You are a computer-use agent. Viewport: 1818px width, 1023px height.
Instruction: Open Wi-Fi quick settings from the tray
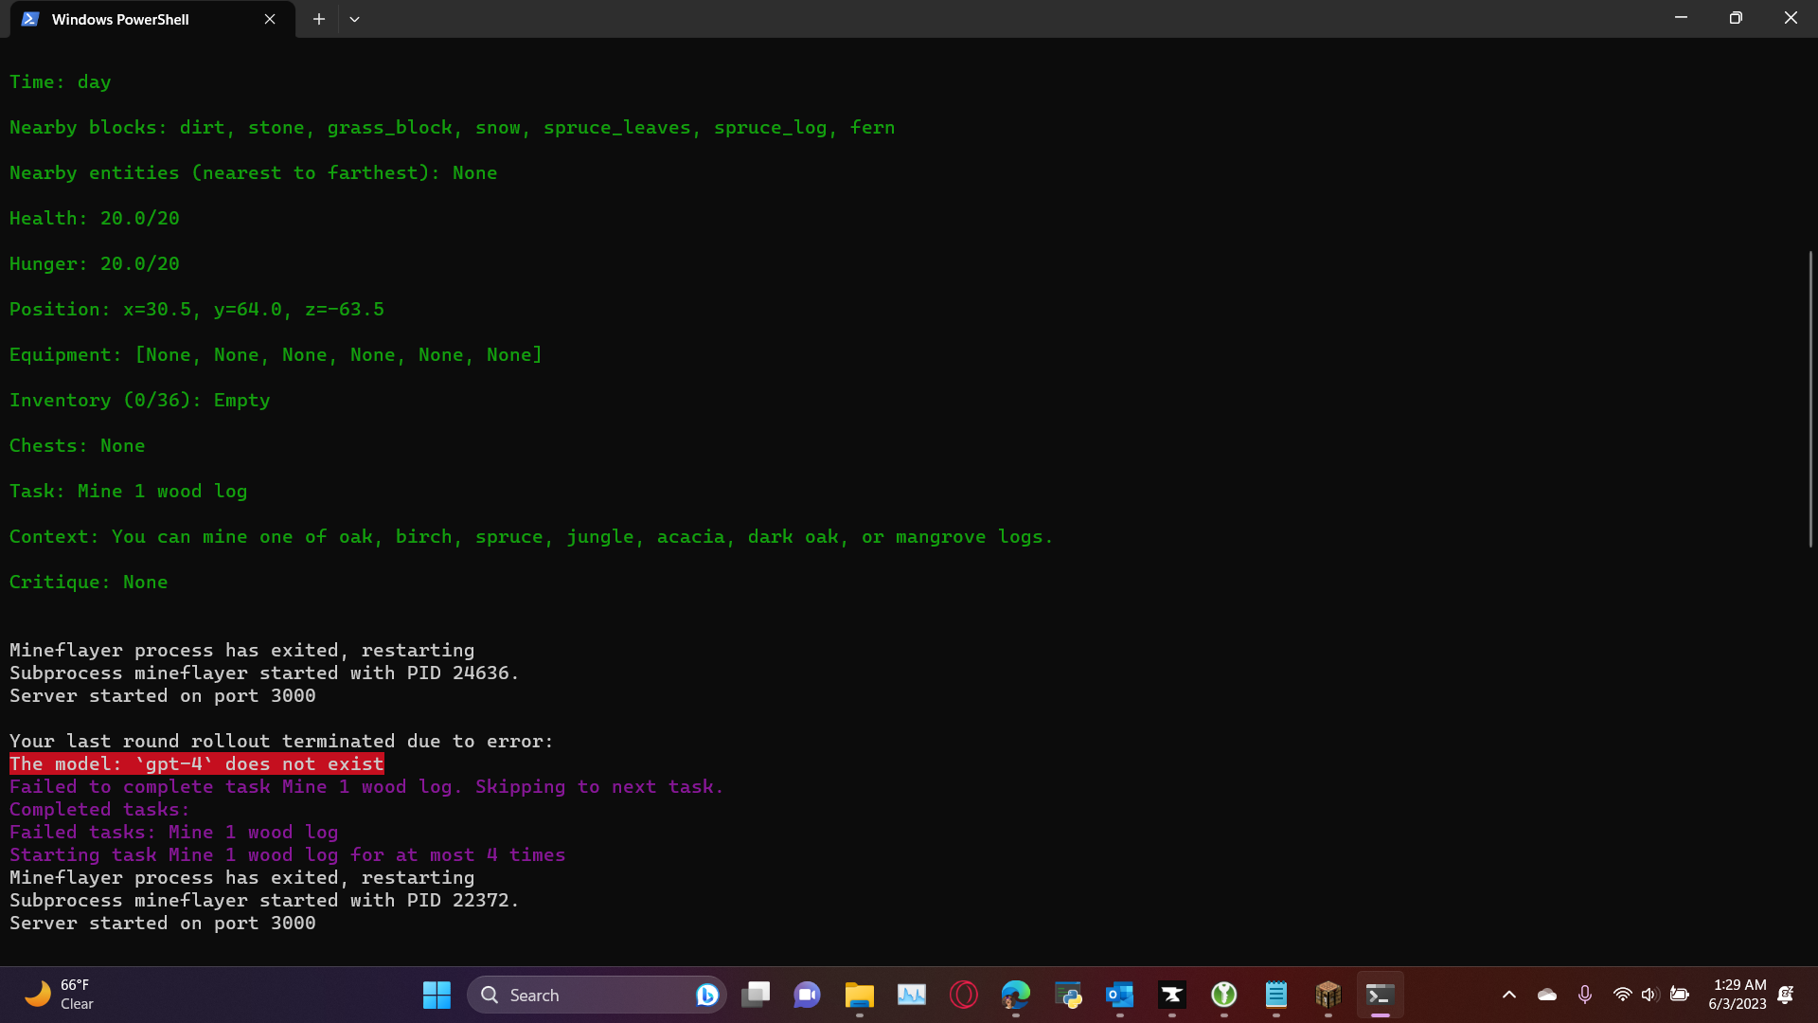[x=1622, y=995]
